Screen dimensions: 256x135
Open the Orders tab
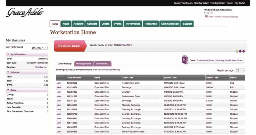tap(105, 24)
